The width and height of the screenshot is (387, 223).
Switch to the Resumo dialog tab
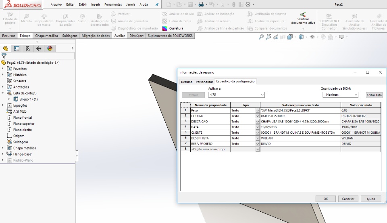tap(187, 82)
